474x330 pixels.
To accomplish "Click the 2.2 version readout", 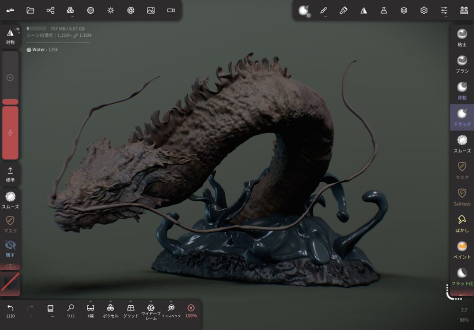I will 464,310.
